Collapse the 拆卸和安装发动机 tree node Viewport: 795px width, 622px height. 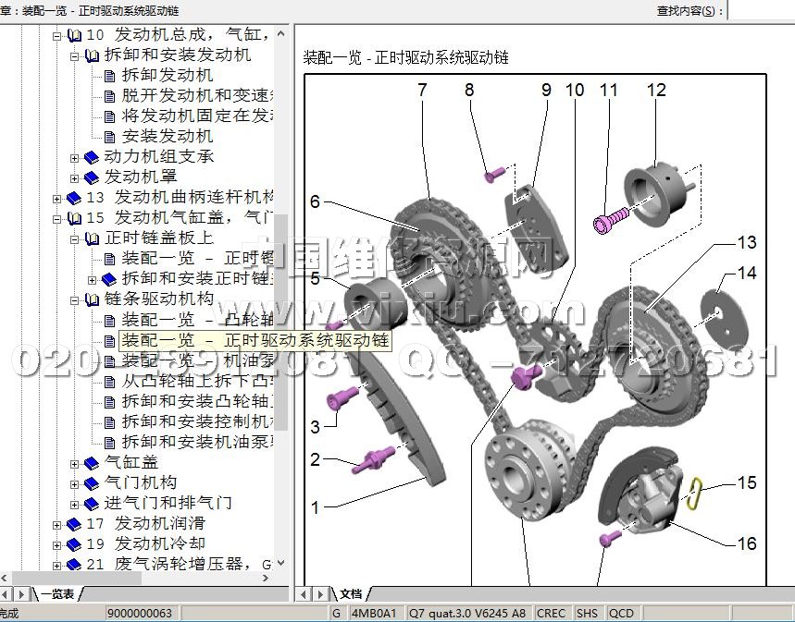[x=75, y=55]
